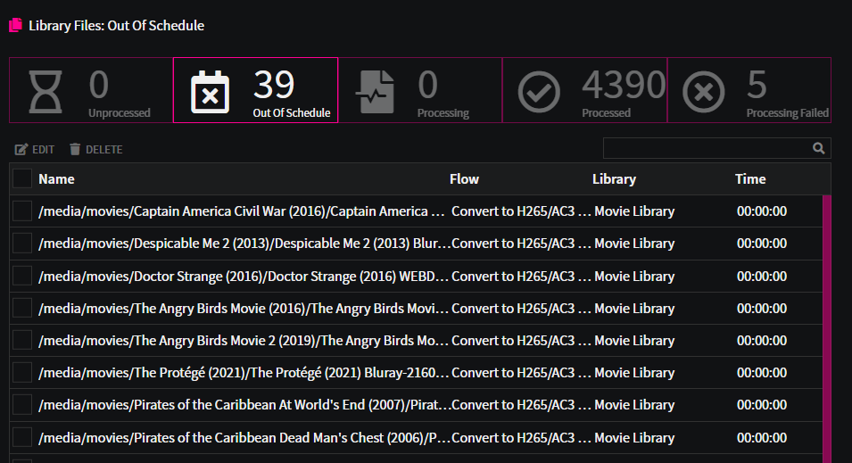
Task: Click the Processing file pulse icon
Action: (x=375, y=91)
